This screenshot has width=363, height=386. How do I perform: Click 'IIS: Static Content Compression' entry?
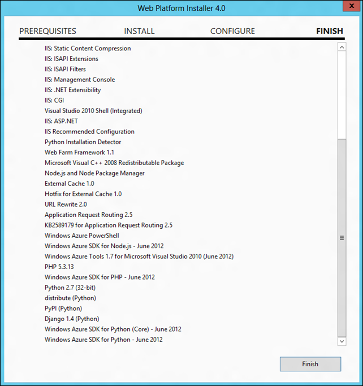coord(88,48)
